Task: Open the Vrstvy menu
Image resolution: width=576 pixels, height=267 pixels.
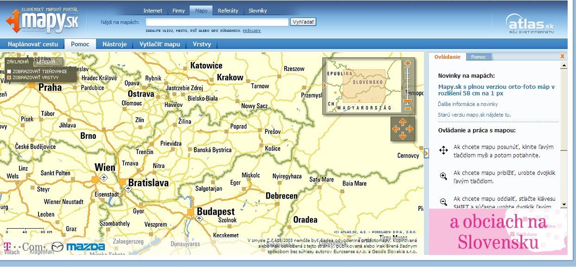Action: tap(202, 44)
